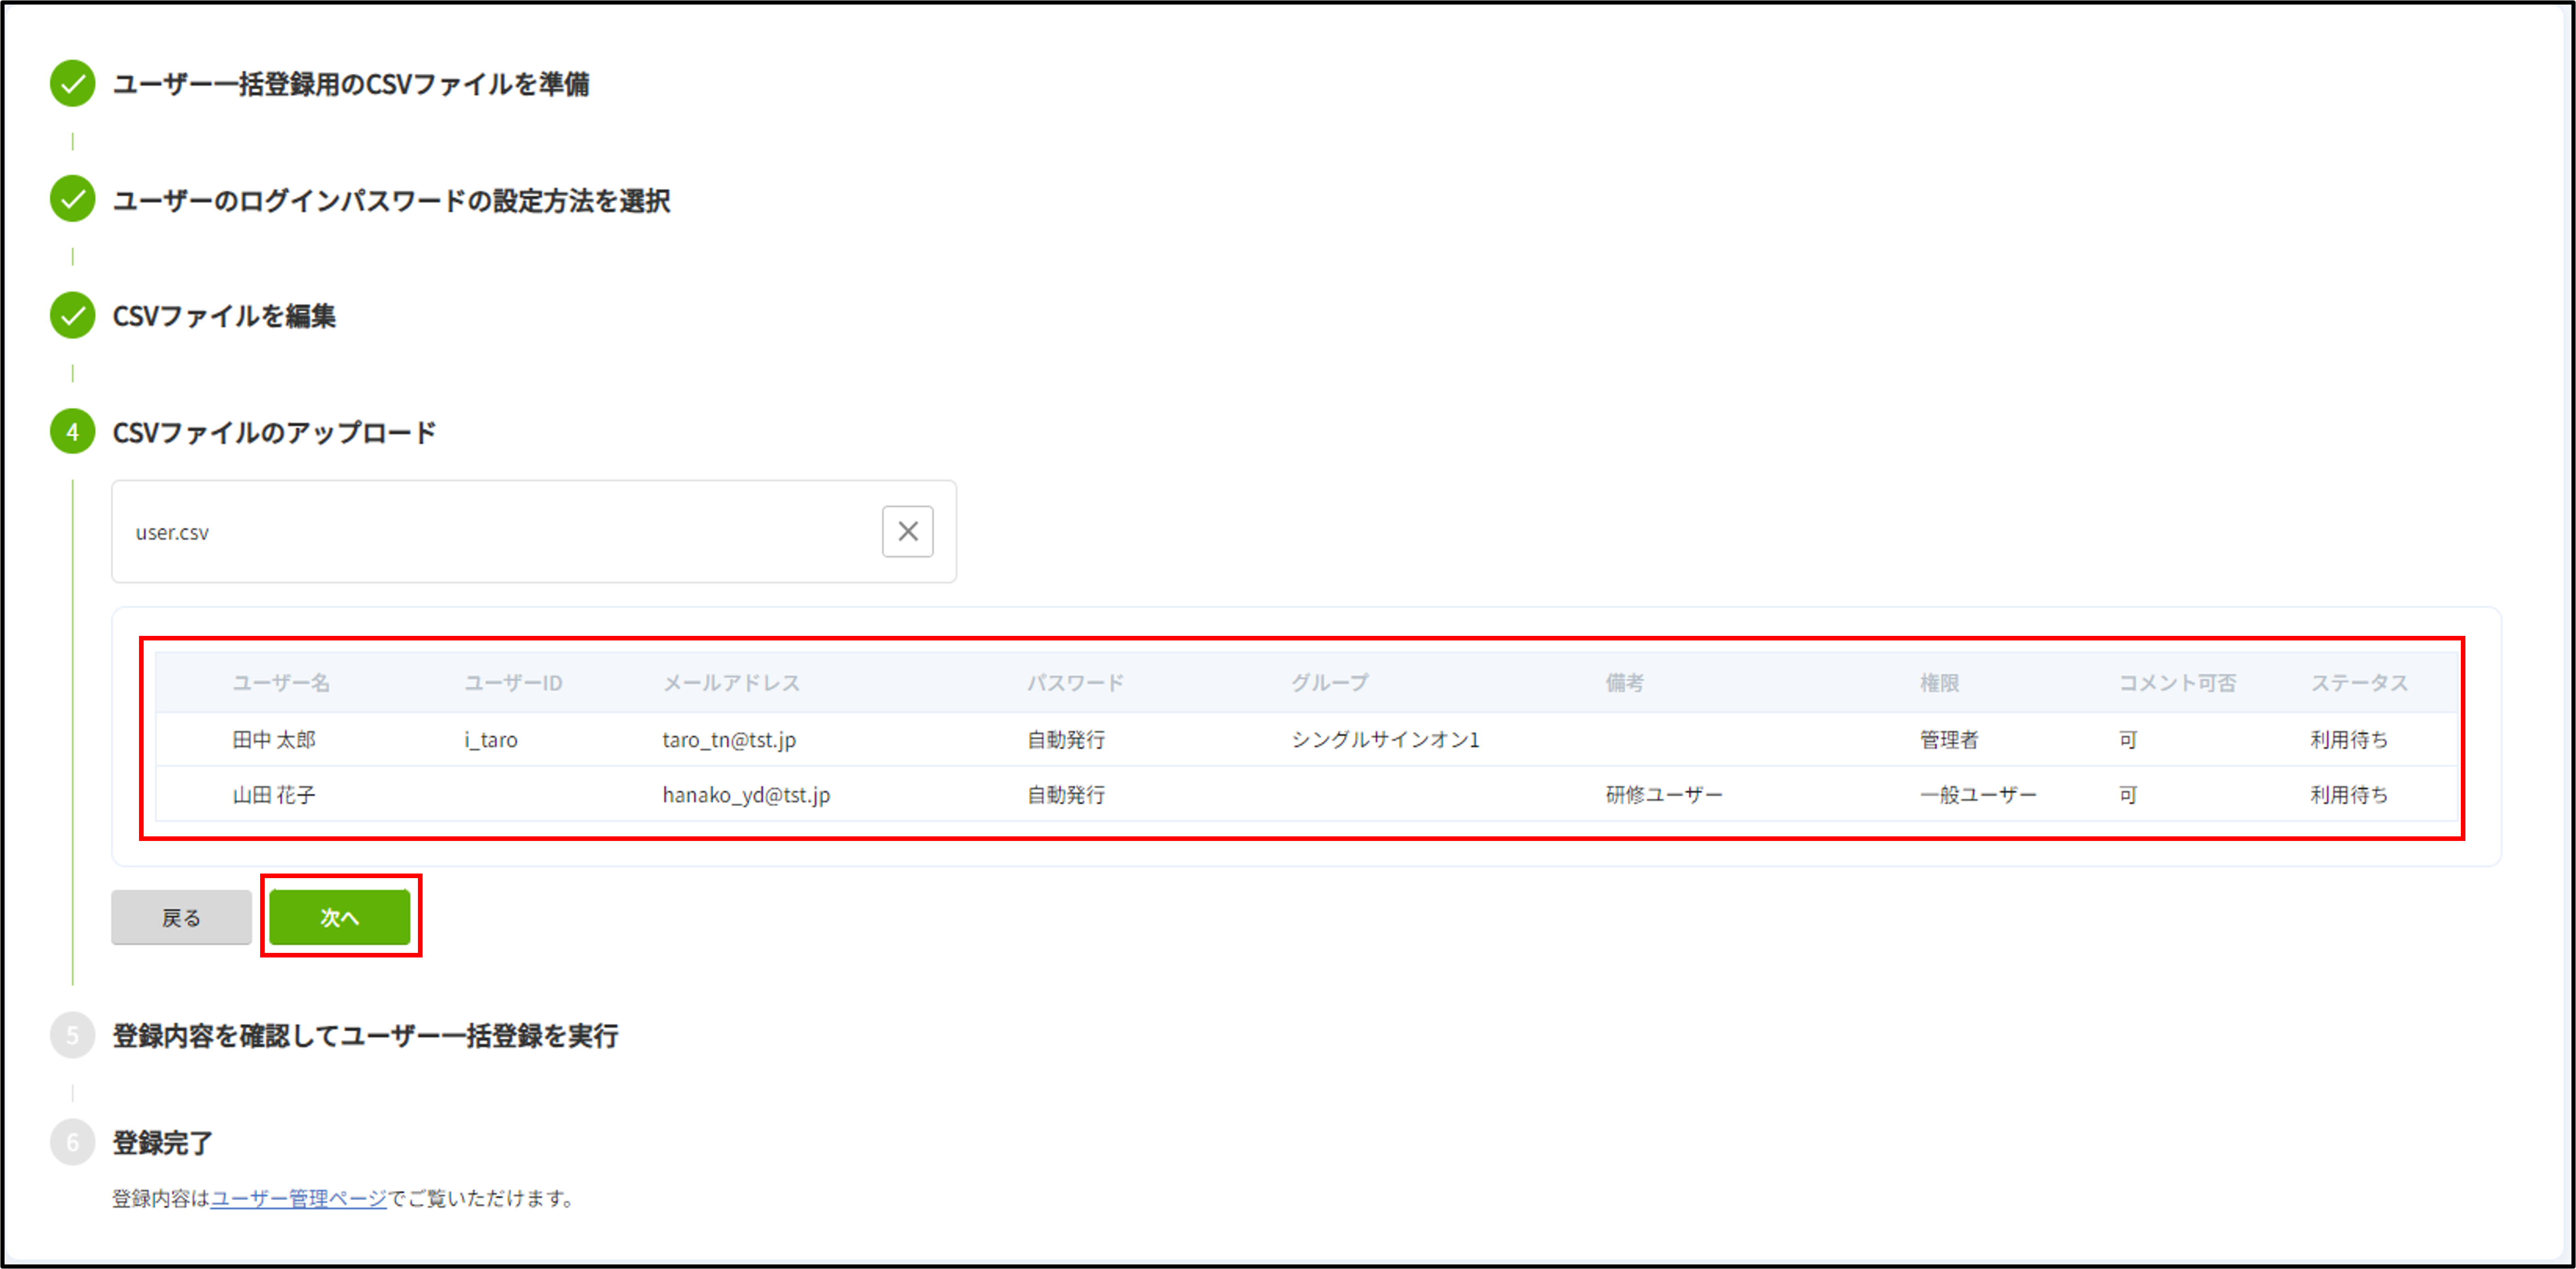This screenshot has width=2576, height=1269.
Task: Click the step 6 grey number circle
Action: coord(72,1142)
